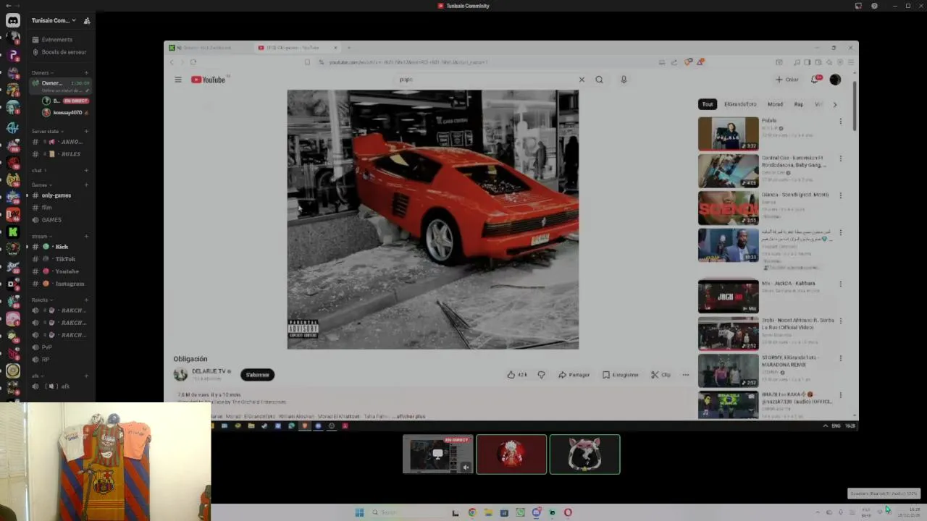
Task: Expand description via afficher plus
Action: click(410, 417)
